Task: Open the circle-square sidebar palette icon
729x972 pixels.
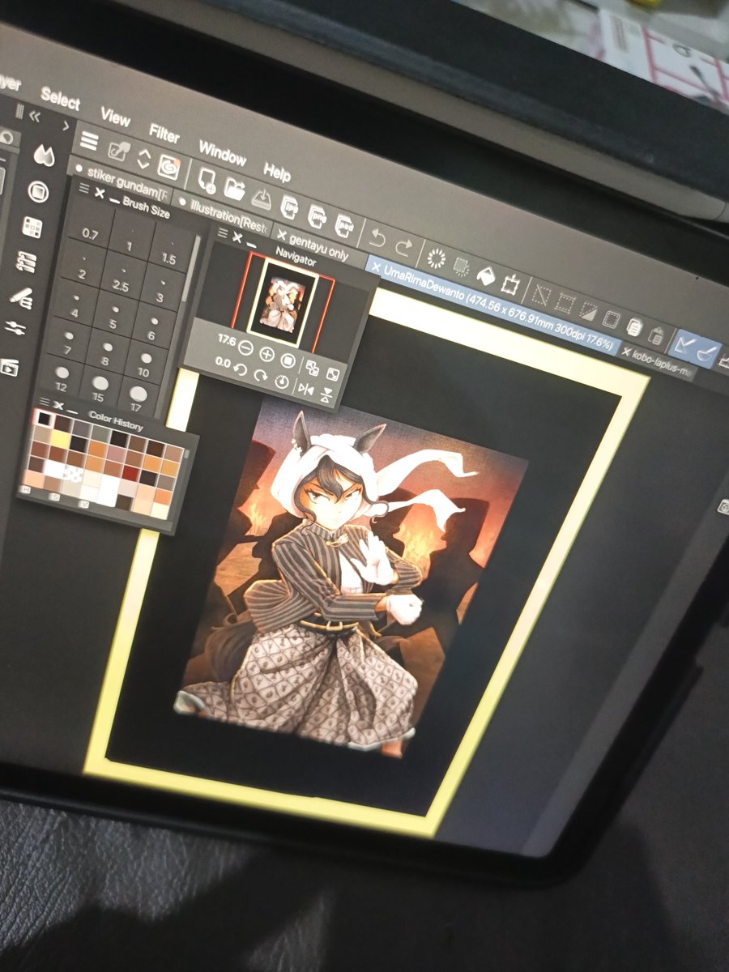Action: coord(38,192)
